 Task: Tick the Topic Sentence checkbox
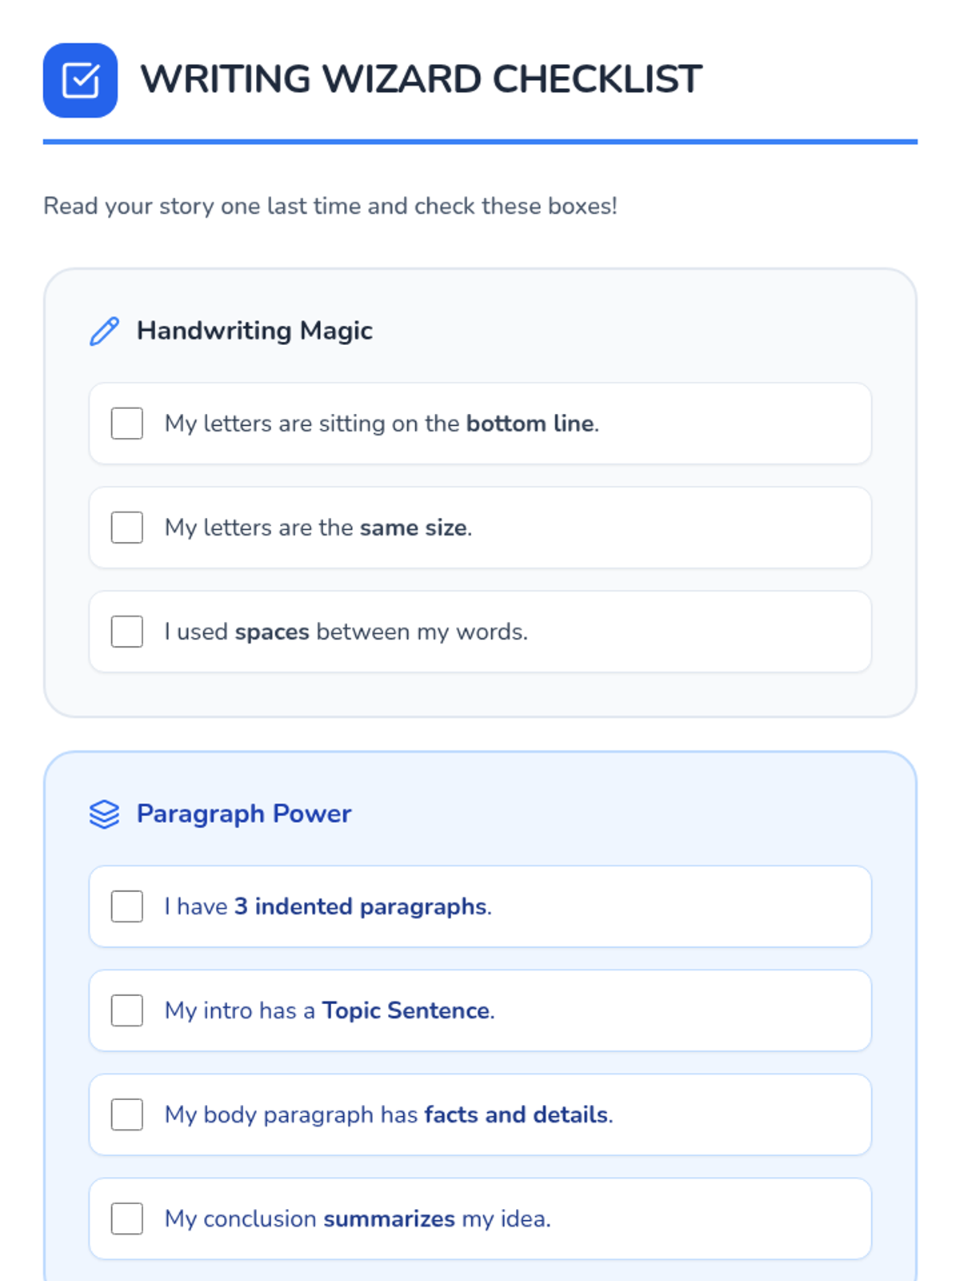click(127, 1010)
